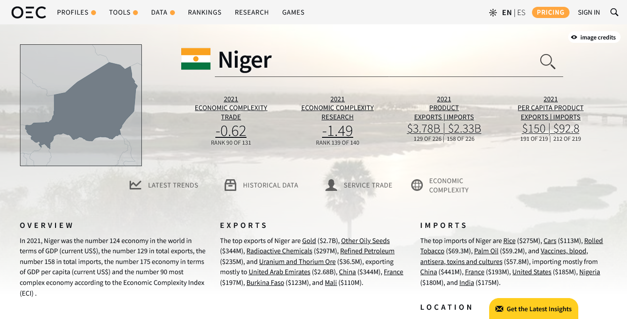This screenshot has height=319, width=627.
Task: Click the RANK 90 OF 131 text
Action: 231,143
